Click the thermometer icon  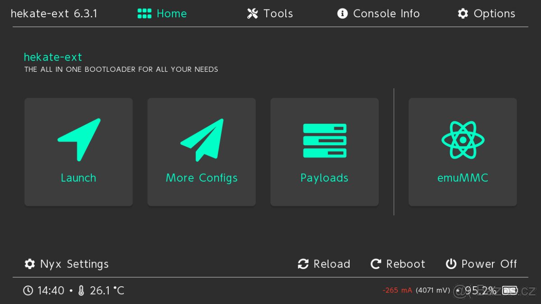click(81, 290)
